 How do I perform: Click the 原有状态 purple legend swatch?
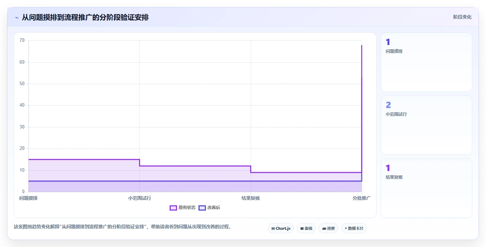pos(173,208)
